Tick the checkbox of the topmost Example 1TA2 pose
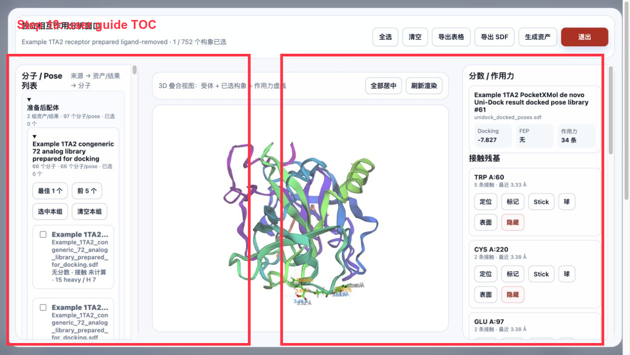Image resolution: width=630 pixels, height=355 pixels. [43, 234]
